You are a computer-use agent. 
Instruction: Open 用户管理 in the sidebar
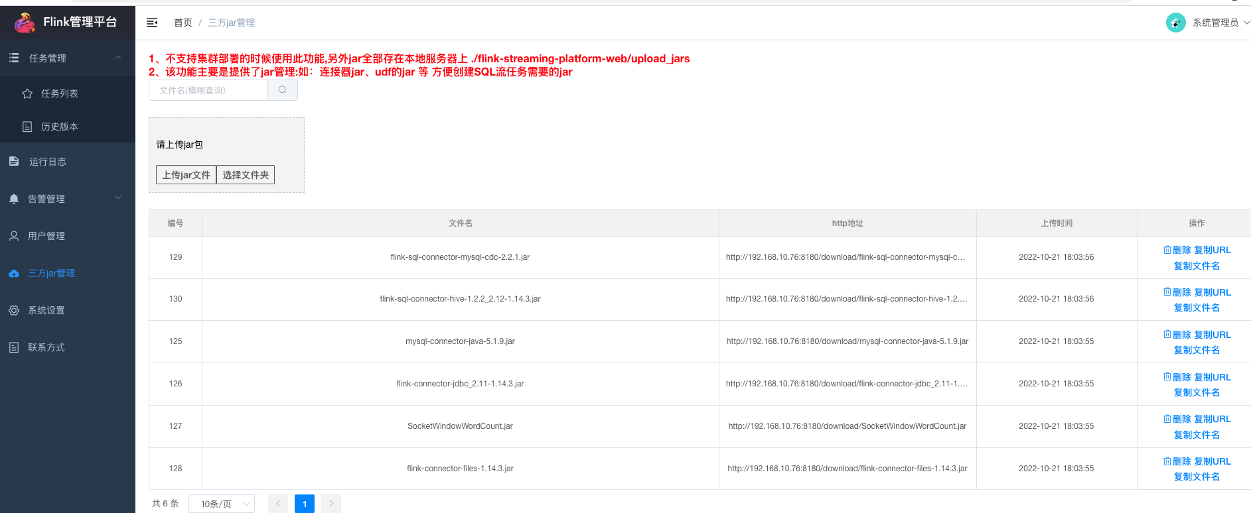point(68,236)
